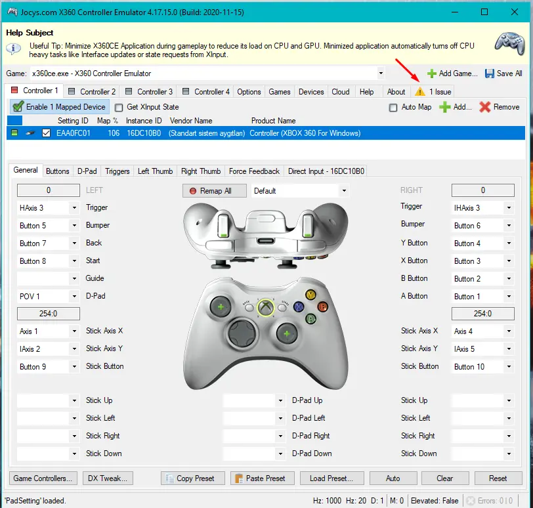Click the left trigger value box showing 0
The width and height of the screenshot is (533, 508).
pyautogui.click(x=49, y=190)
